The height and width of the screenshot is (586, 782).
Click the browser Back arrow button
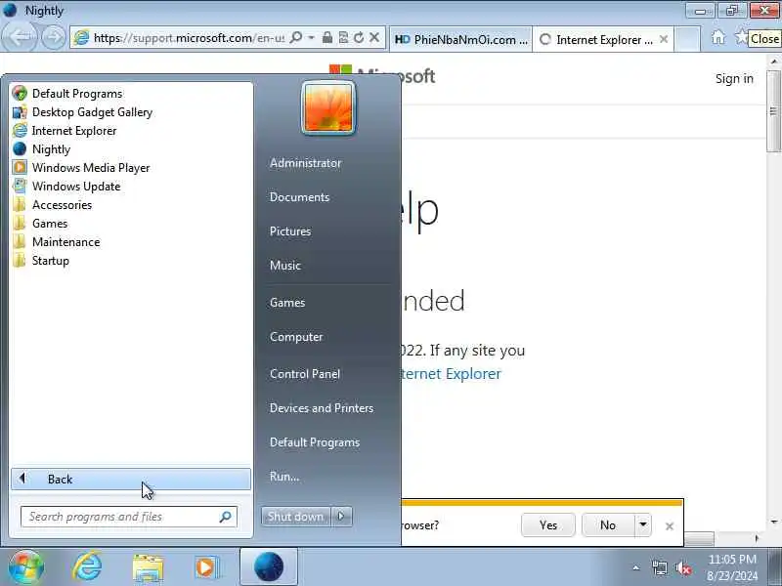pos(19,37)
